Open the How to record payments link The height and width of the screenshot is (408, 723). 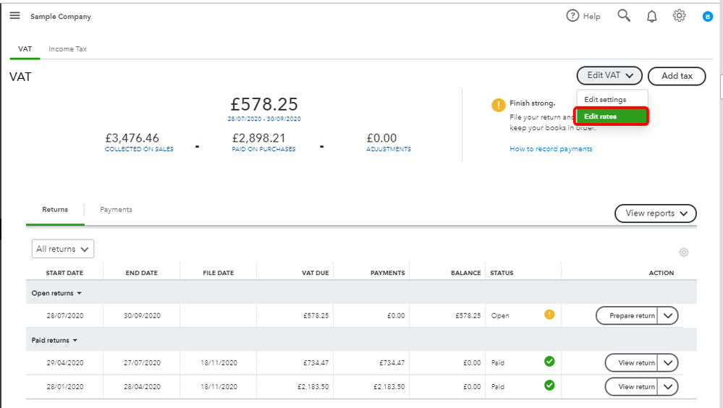click(551, 149)
